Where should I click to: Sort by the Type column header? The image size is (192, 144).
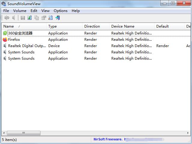[x=64, y=26]
